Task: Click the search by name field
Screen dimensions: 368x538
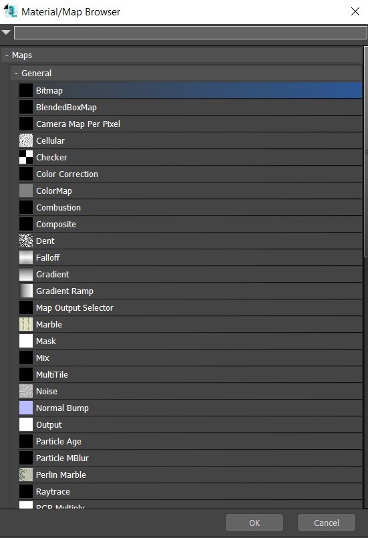Action: 190,33
